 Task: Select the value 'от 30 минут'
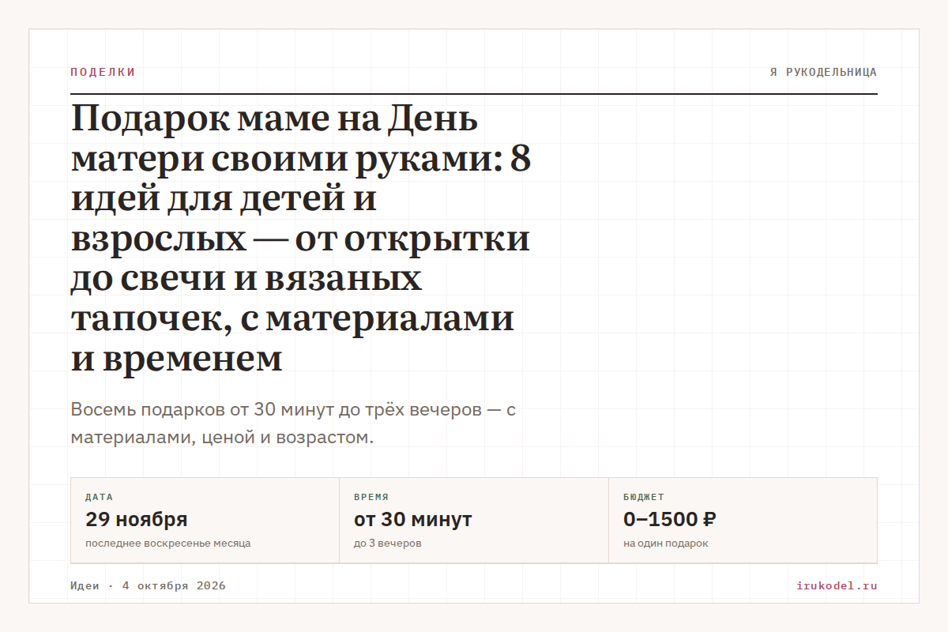coord(413,519)
